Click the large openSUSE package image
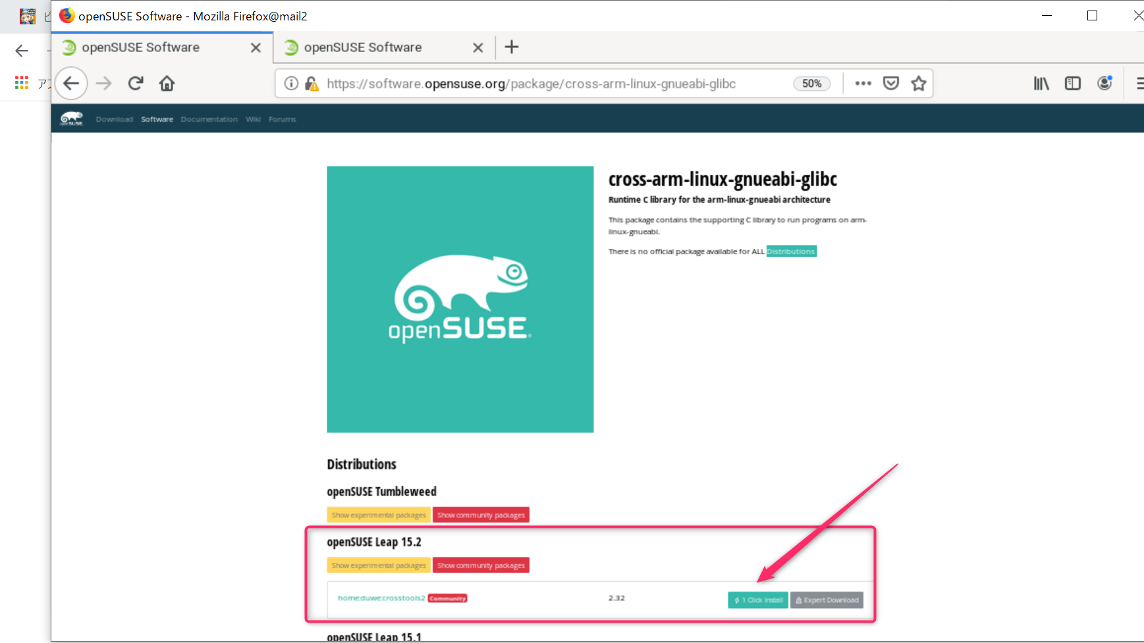This screenshot has height=643, width=1144. tap(460, 299)
